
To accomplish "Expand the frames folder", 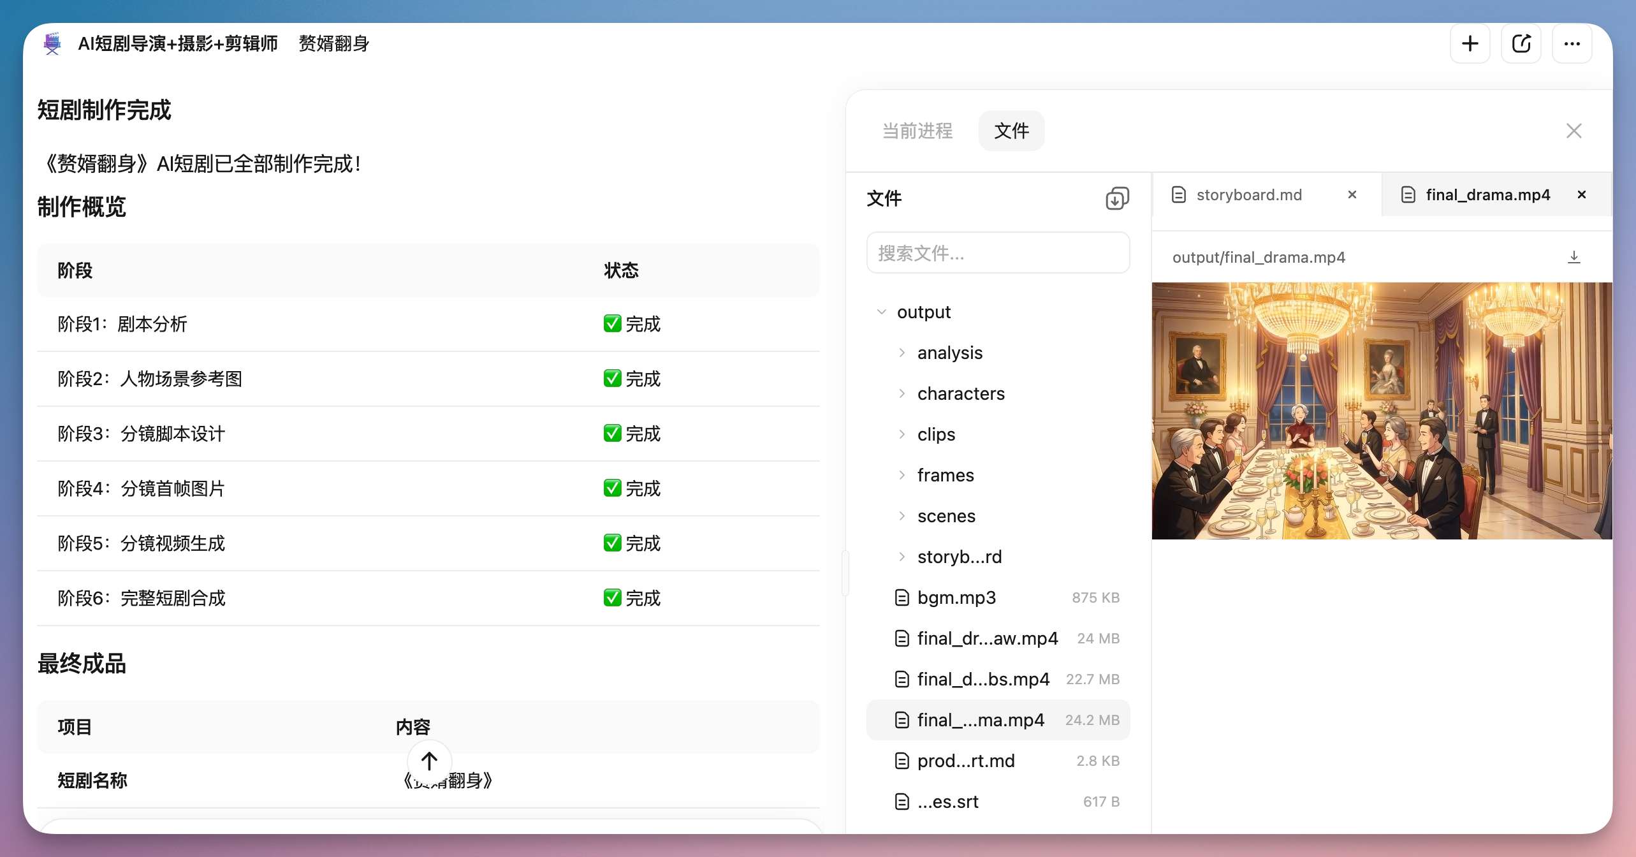I will point(902,475).
